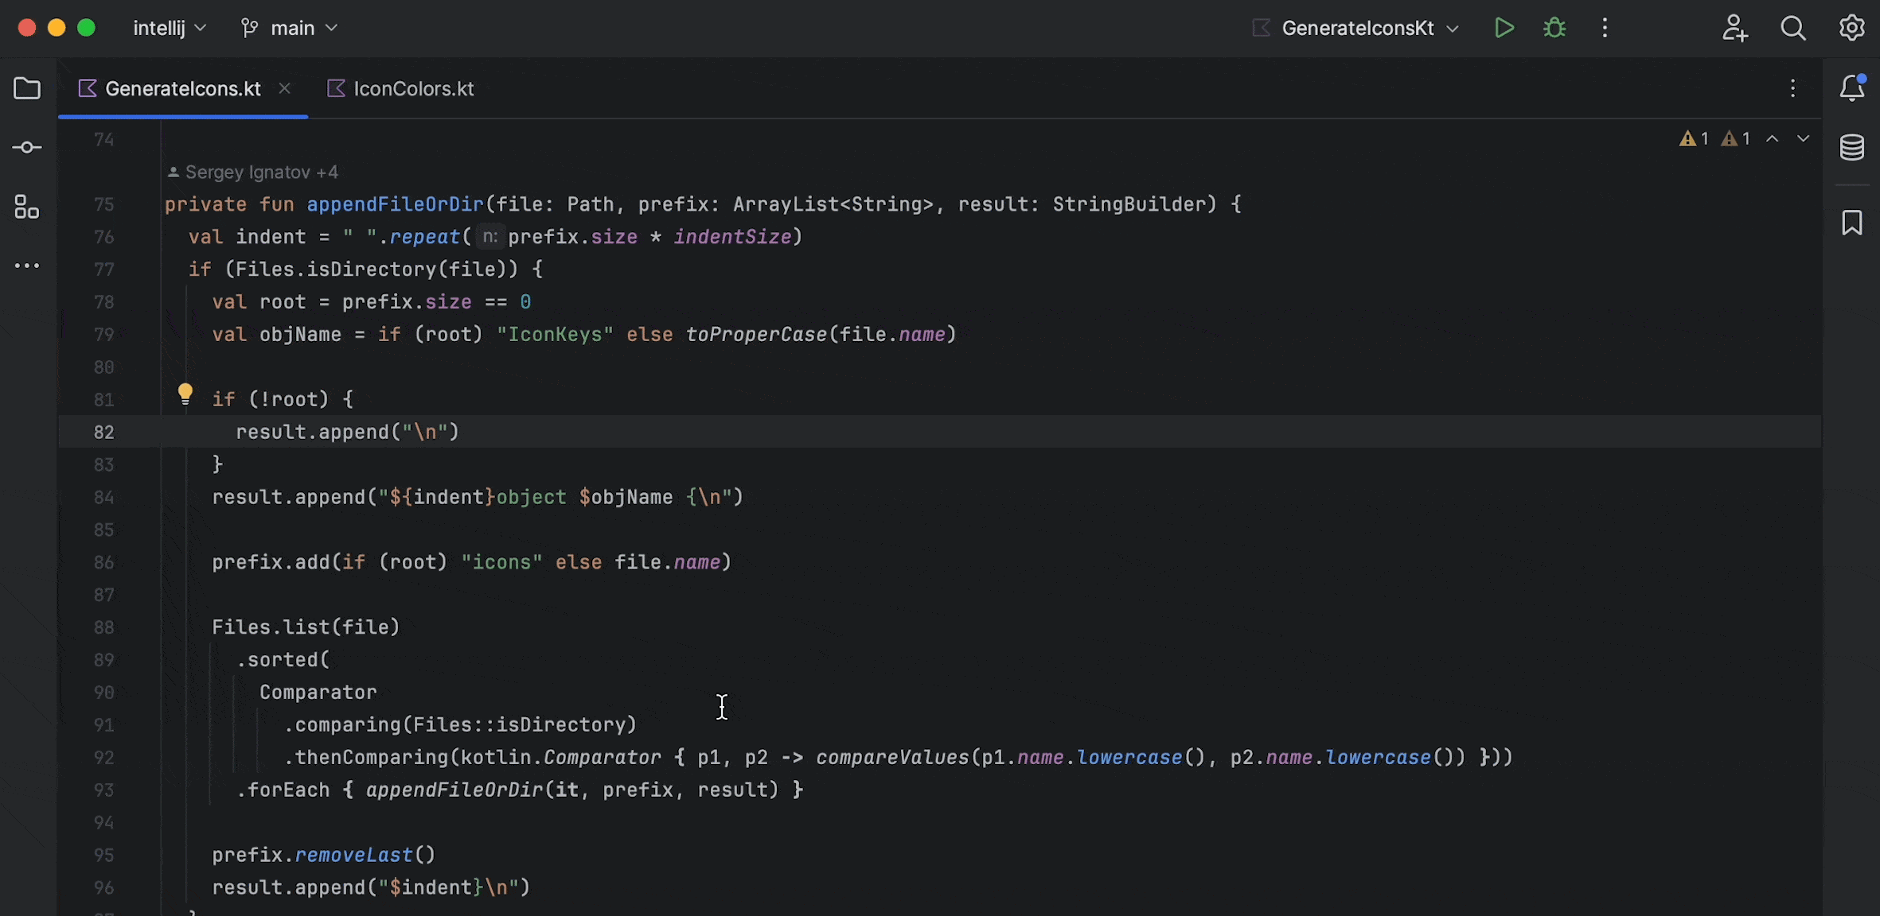Click the Code With Me add-user icon

tap(1734, 28)
